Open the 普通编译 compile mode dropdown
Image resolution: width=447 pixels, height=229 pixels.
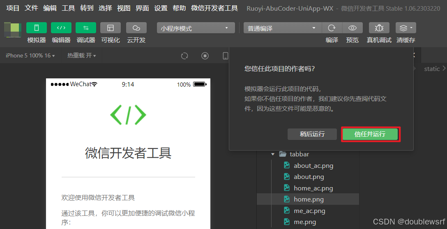(x=283, y=28)
